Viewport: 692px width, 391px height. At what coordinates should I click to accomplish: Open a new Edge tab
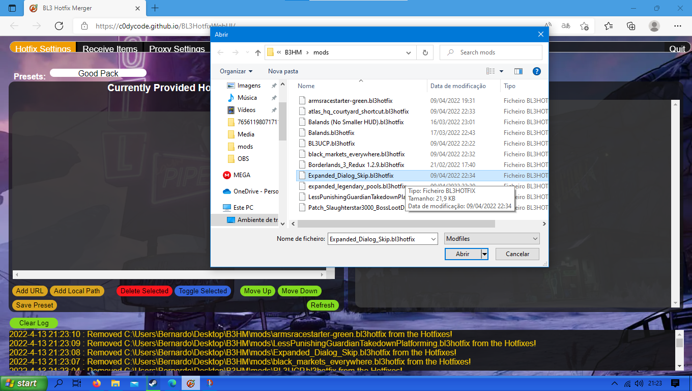click(155, 8)
